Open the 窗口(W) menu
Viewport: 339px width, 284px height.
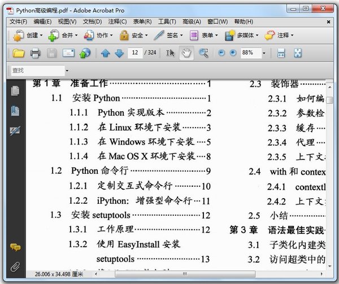pyautogui.click(x=218, y=21)
